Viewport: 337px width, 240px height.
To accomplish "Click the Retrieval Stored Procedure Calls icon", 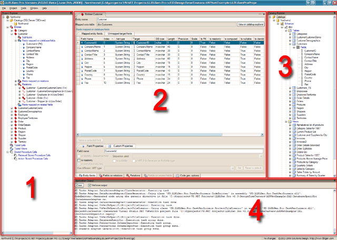I will click(15, 155).
